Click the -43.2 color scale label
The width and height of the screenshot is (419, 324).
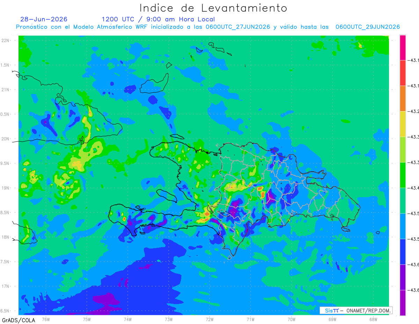coord(414,111)
